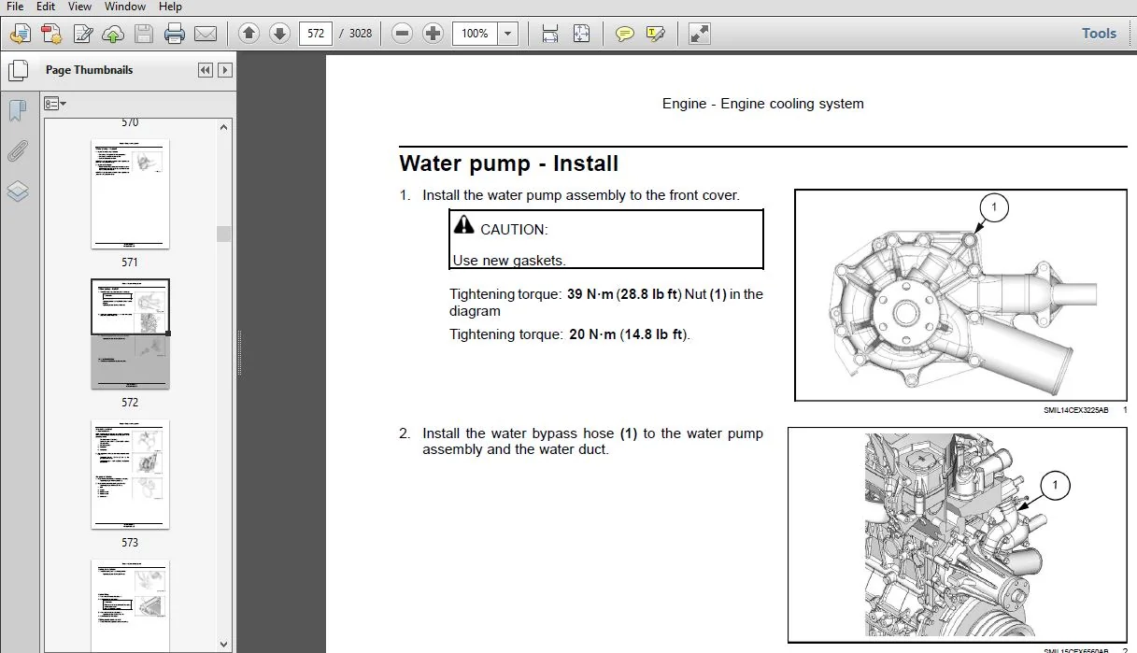This screenshot has width=1137, height=653.
Task: Click the Create PDF icon
Action: (x=50, y=35)
